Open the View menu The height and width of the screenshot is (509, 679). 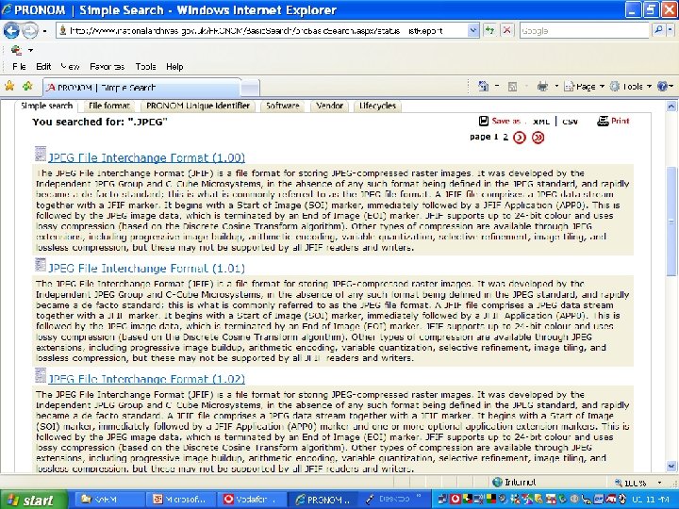click(x=70, y=67)
